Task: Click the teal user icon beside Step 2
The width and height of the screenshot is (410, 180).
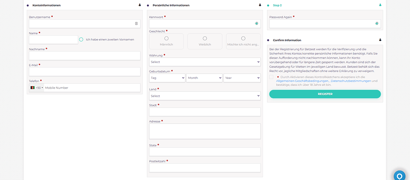Action: coord(380,5)
